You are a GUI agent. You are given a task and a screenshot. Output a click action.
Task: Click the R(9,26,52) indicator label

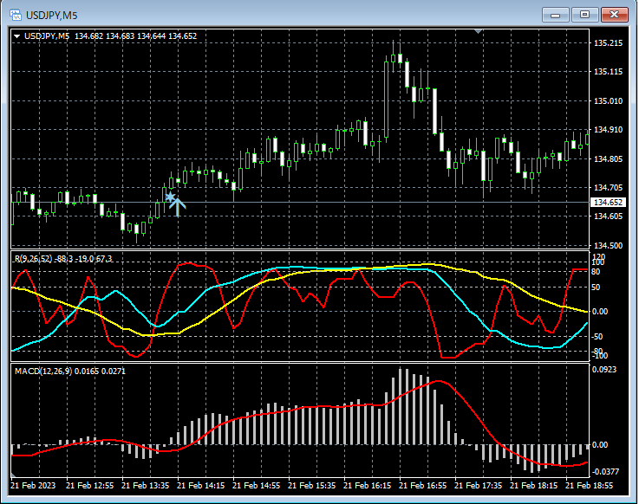click(63, 259)
